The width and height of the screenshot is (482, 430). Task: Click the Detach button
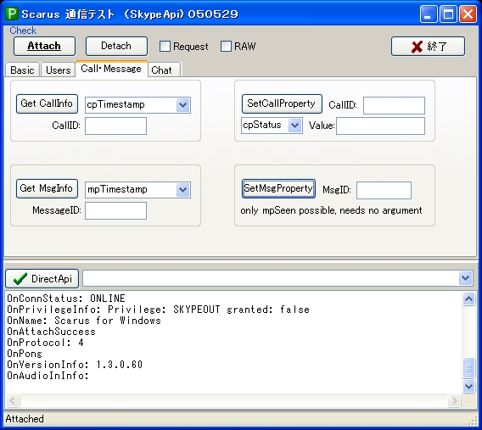tap(116, 46)
